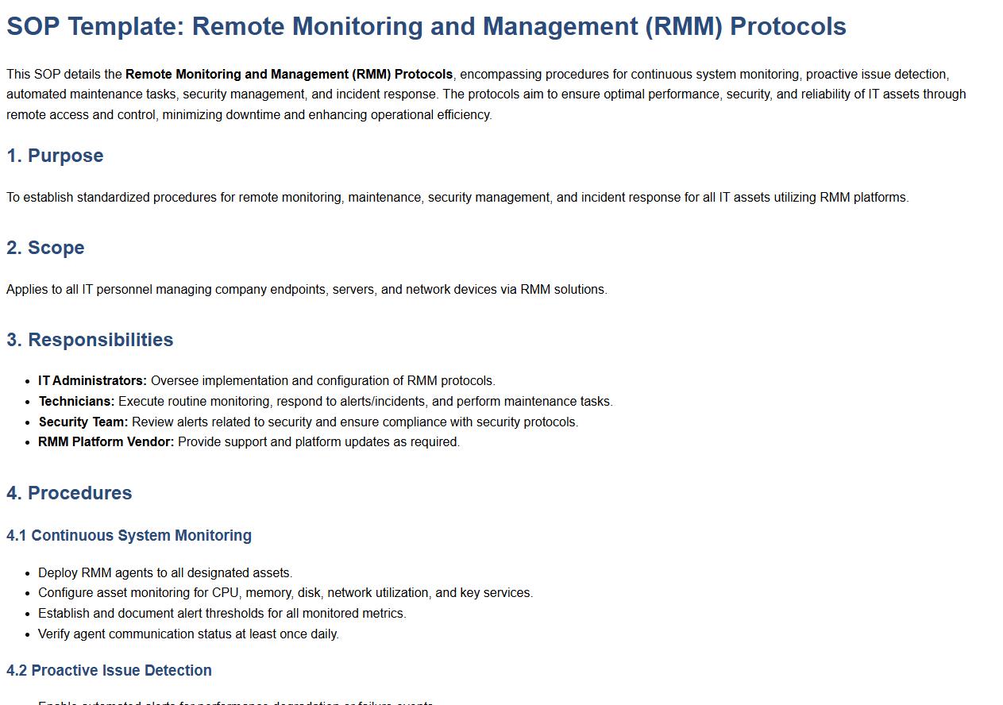Click the "4.1 Continuous System Monitoring" subheading
1003x705 pixels.
pos(129,536)
